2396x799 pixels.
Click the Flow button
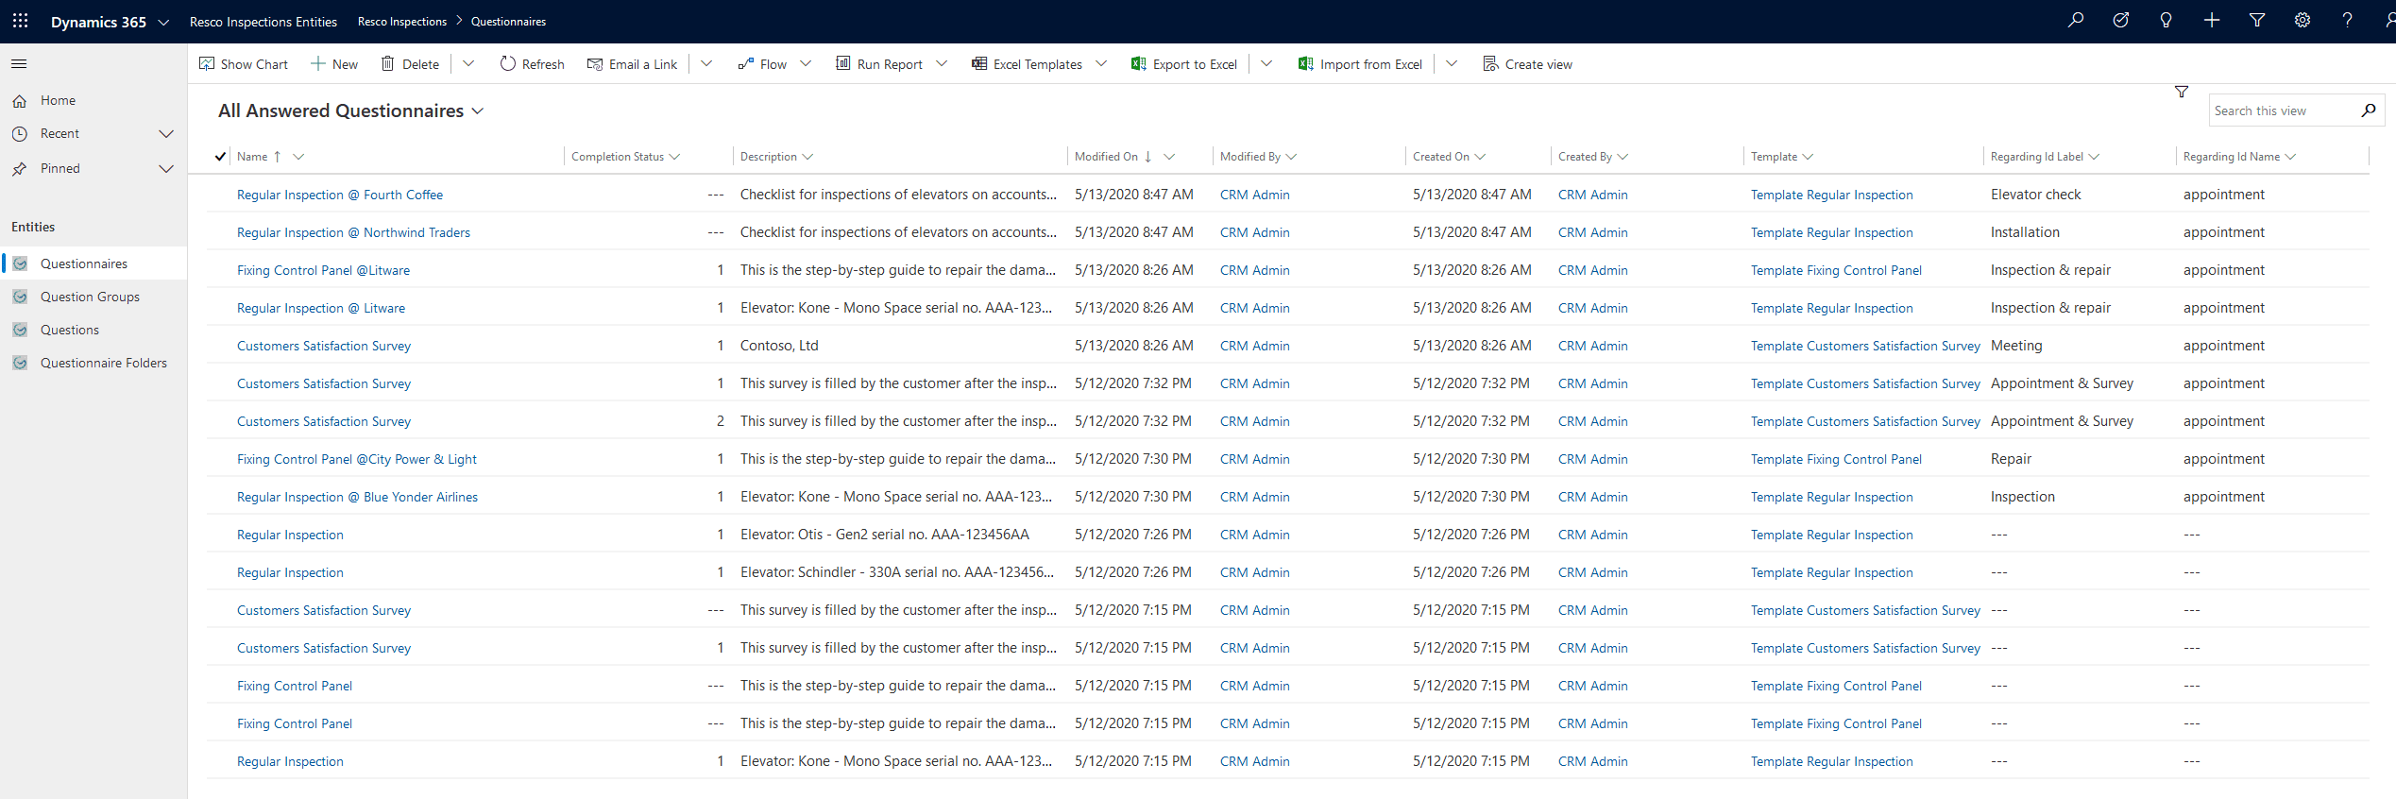click(762, 64)
